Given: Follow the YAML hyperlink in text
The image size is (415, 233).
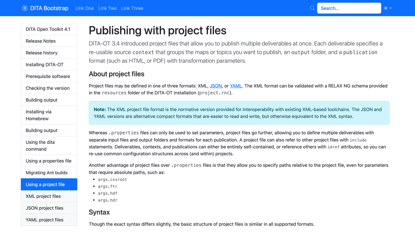Looking at the screenshot, I should (235, 86).
